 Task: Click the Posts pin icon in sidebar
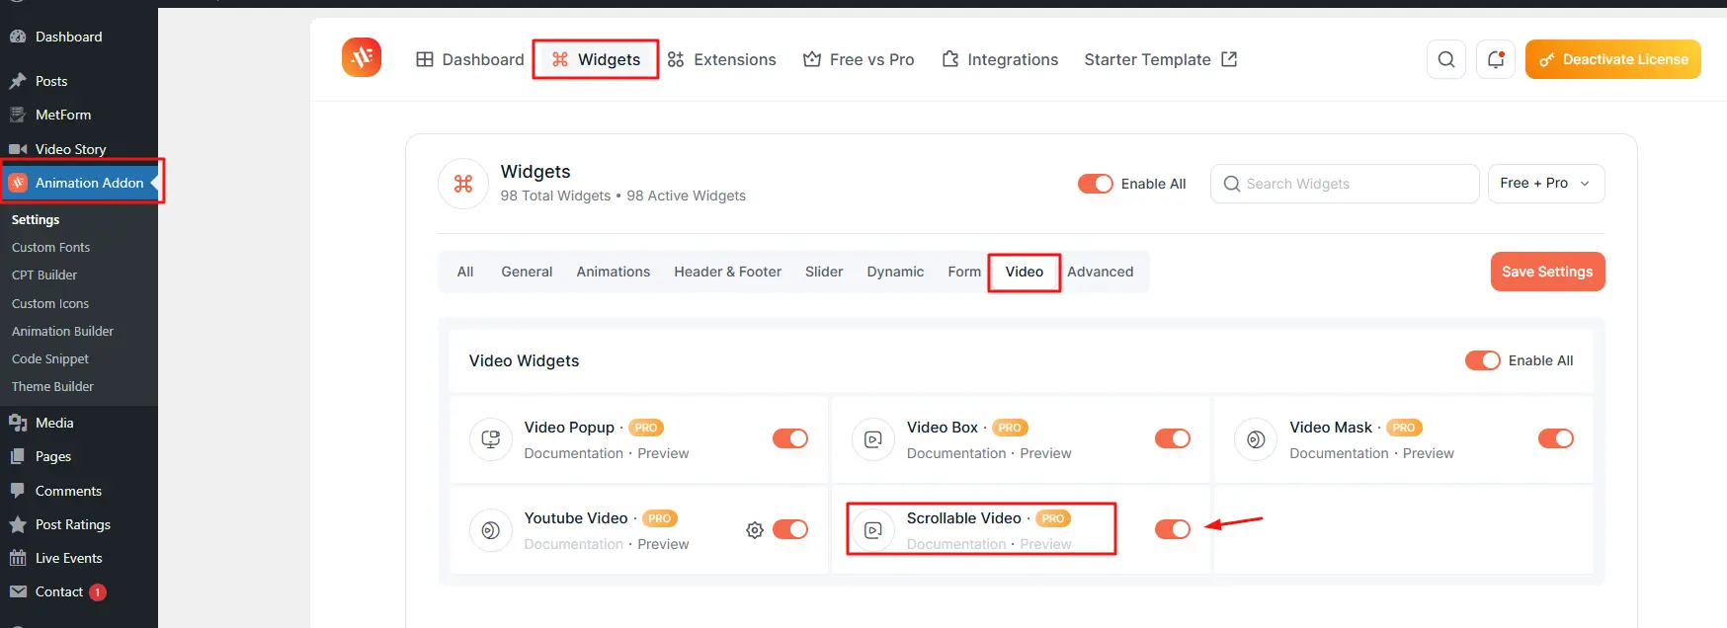pos(18,81)
